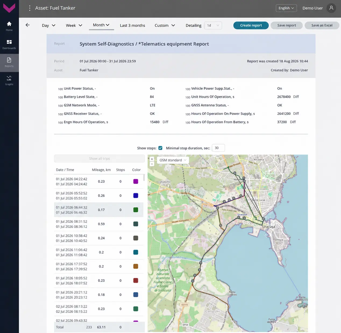This screenshot has height=333, width=341.
Task: Click the GNSS Antenna Status parameter label
Action: pyautogui.click(x=210, y=105)
